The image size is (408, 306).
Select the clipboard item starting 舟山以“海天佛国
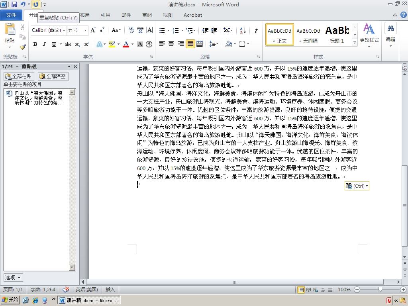37,98
